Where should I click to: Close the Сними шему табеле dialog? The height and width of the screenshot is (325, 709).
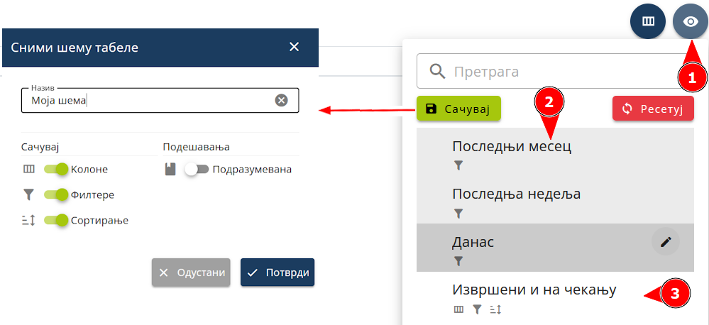[x=295, y=48]
